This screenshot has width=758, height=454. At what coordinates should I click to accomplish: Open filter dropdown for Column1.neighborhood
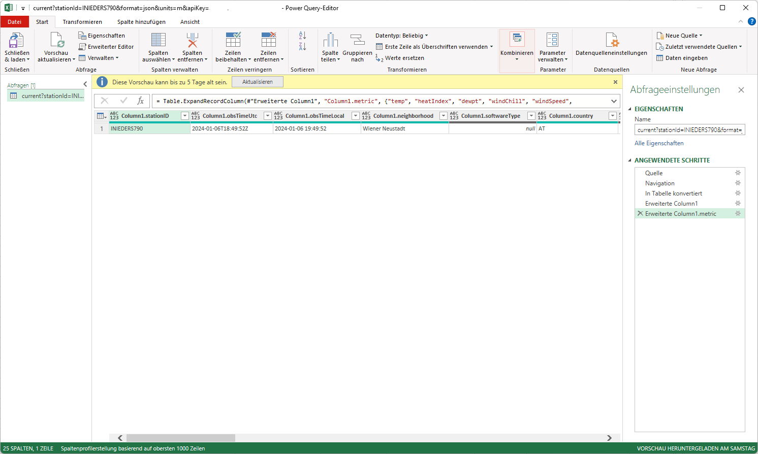click(444, 116)
